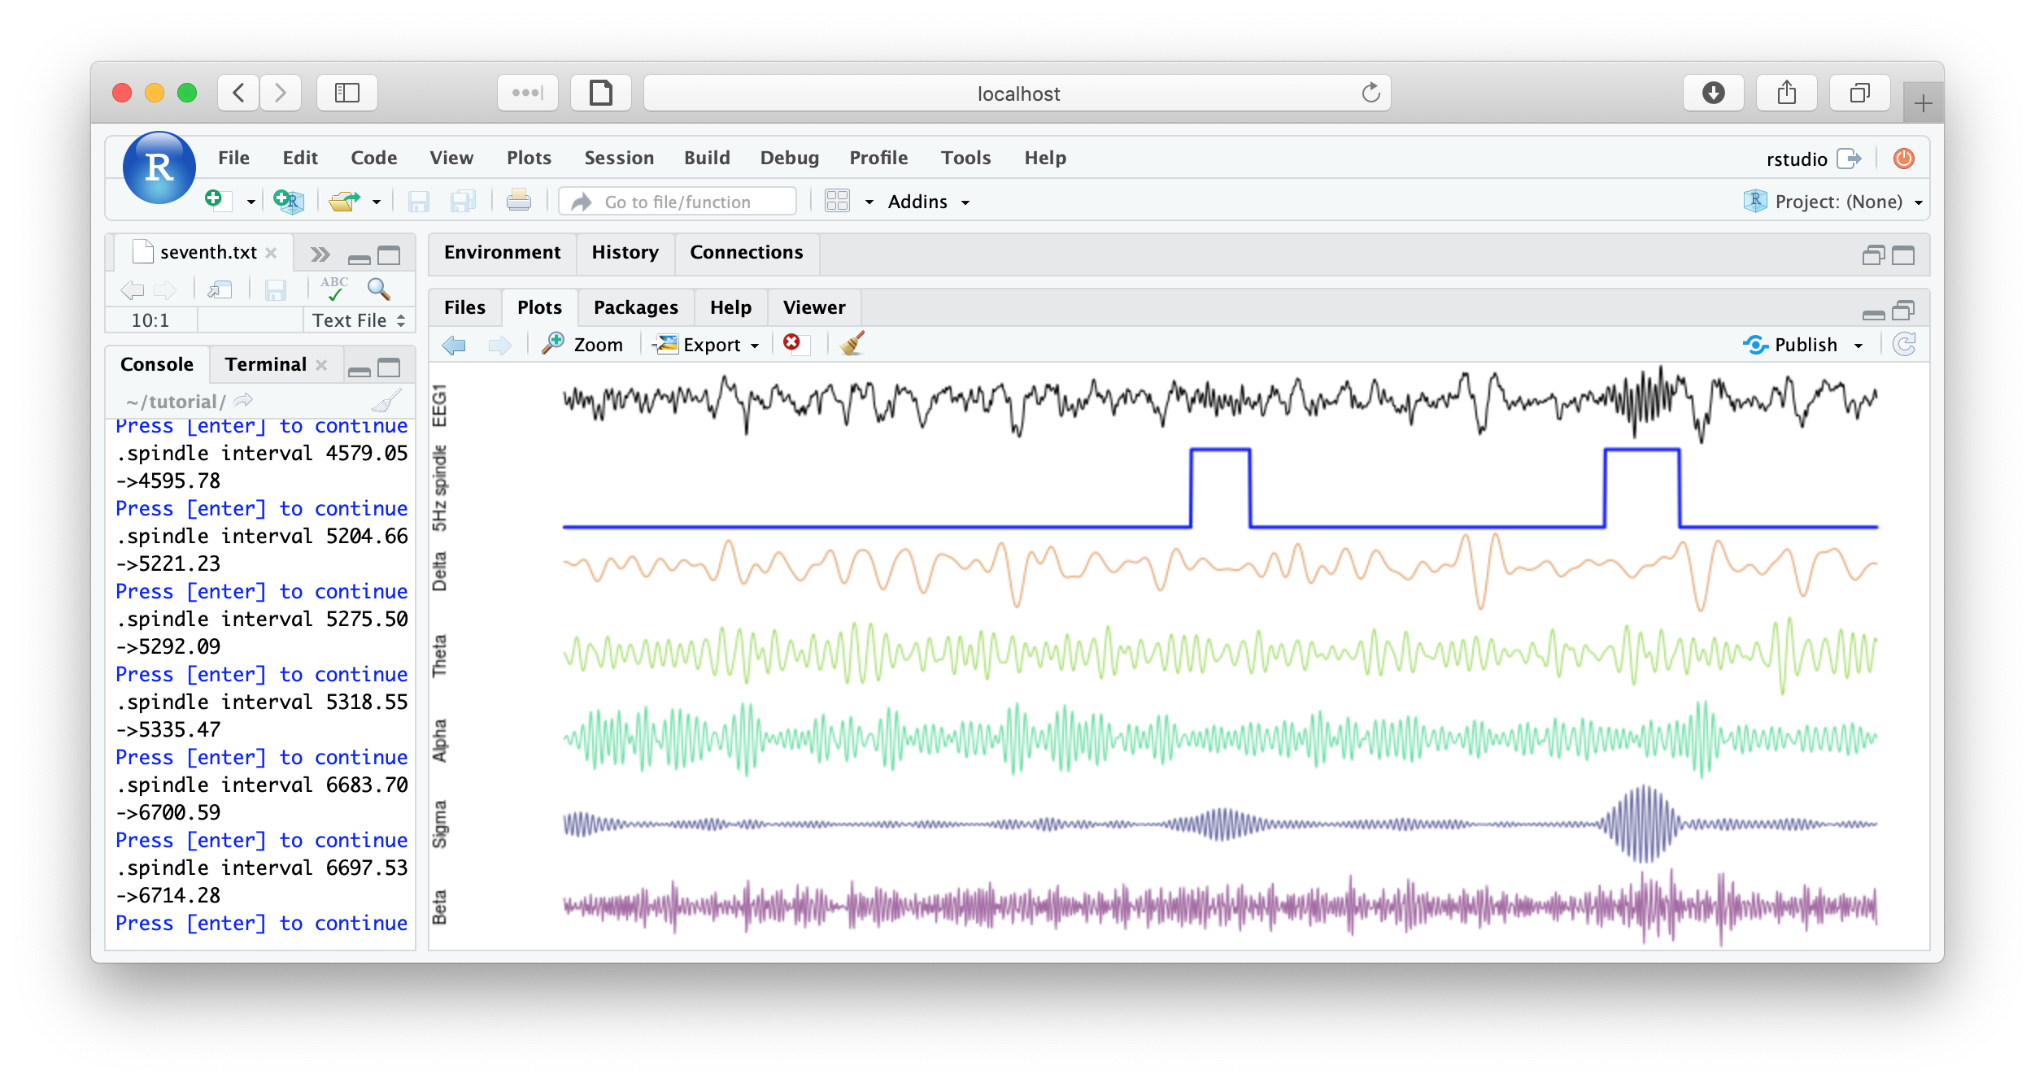Click the Go to file/function field
The image size is (2035, 1083).
click(678, 202)
